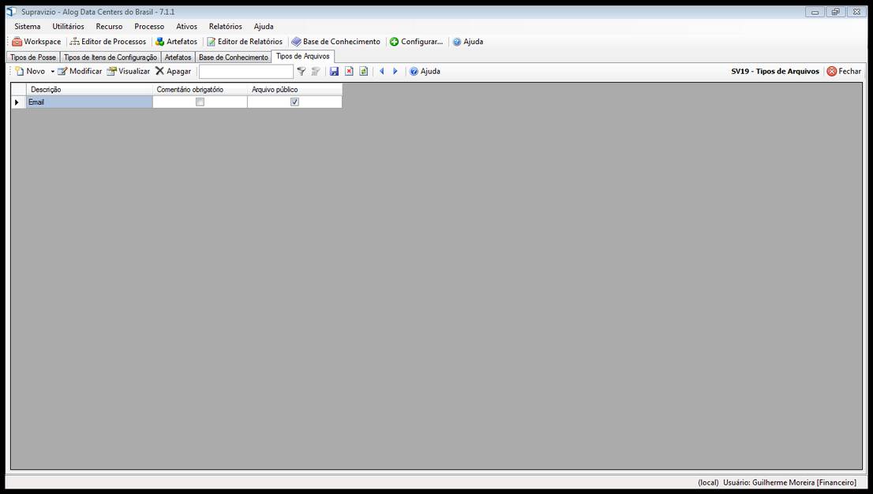Open the Utilitários menu
873x494 pixels.
click(x=68, y=26)
